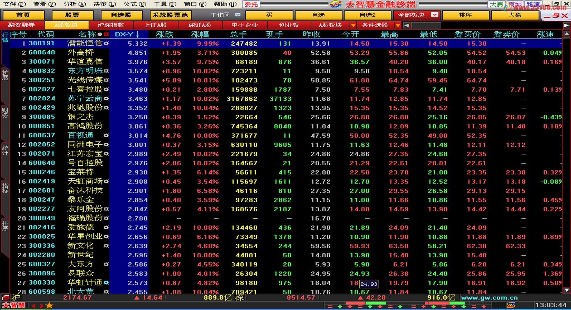This screenshot has width=571, height=310.
Task: Open the 统计 side tab
Action: tap(5, 151)
